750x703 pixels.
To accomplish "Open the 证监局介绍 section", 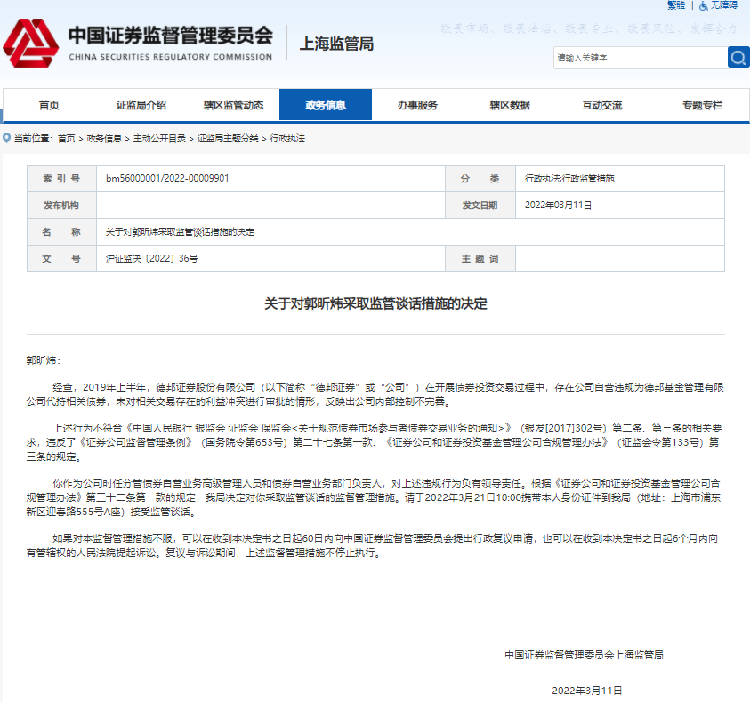I will (x=139, y=104).
